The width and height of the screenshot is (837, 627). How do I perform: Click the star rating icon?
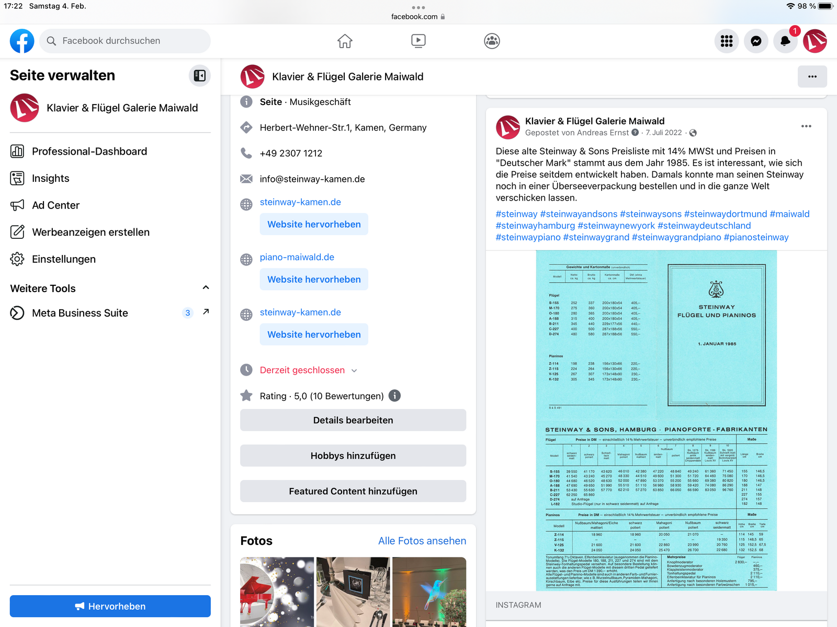[x=246, y=396]
